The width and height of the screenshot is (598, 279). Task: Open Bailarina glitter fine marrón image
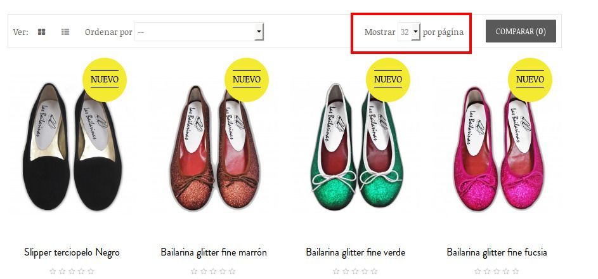pos(214,147)
